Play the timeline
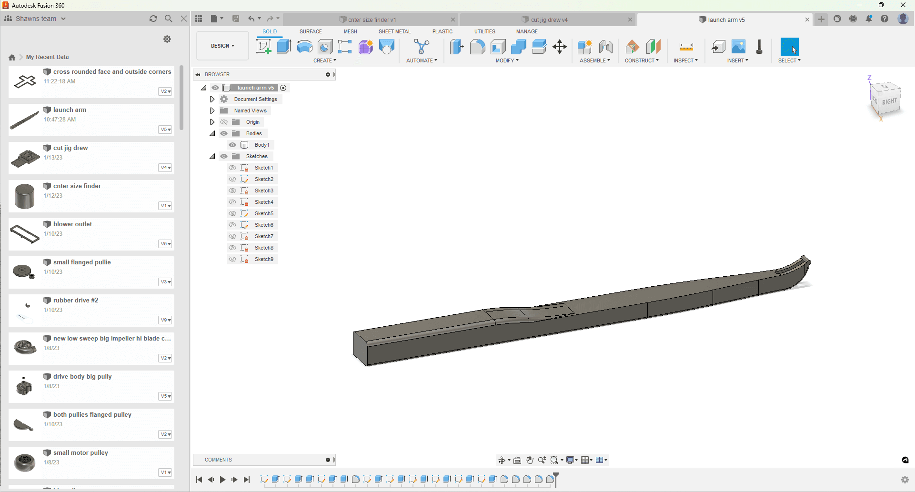Viewport: 915px width, 492px height. point(222,480)
